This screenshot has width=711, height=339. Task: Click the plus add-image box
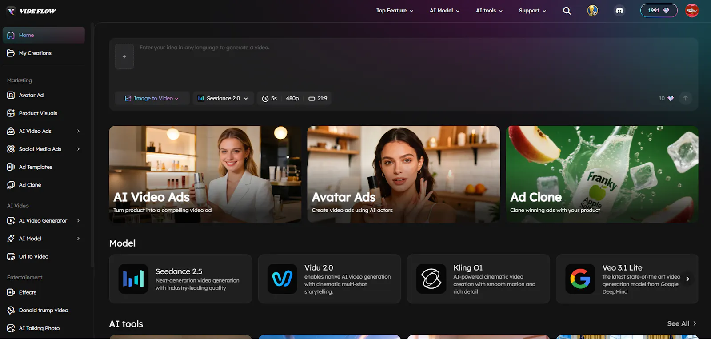pos(124,56)
